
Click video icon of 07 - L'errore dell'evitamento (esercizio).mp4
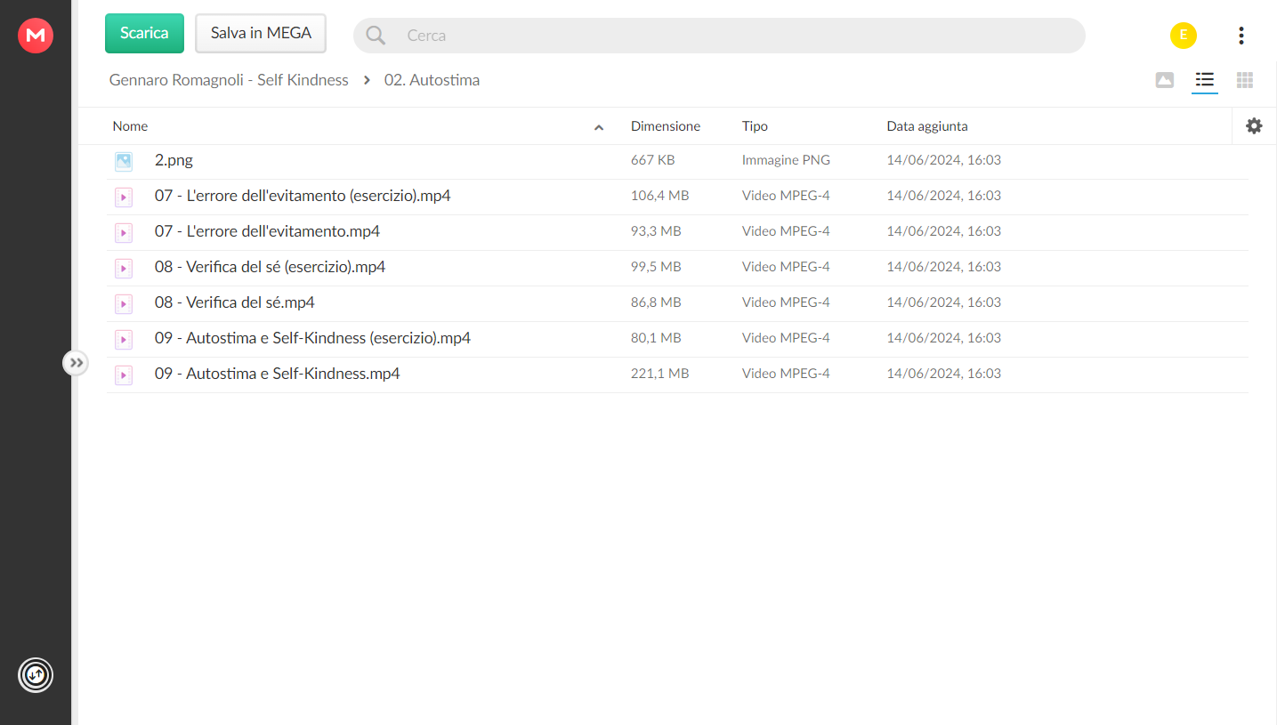coord(123,197)
